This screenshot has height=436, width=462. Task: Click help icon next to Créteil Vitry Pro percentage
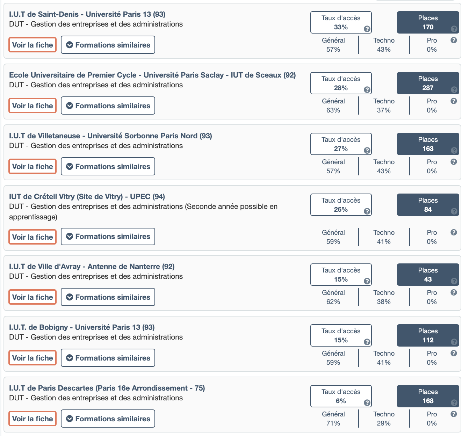(x=454, y=232)
